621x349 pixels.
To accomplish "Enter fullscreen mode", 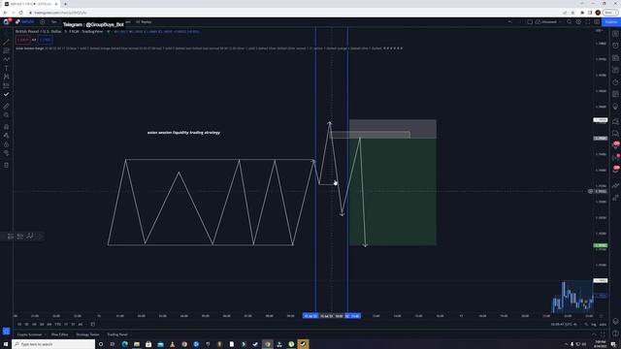I will [588, 21].
